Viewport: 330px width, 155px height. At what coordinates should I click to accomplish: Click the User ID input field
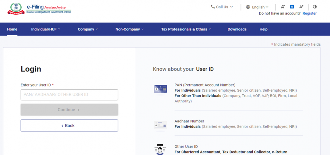point(69,95)
